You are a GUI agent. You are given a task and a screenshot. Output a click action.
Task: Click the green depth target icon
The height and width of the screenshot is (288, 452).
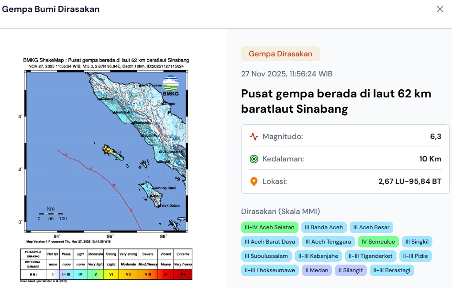click(x=254, y=159)
